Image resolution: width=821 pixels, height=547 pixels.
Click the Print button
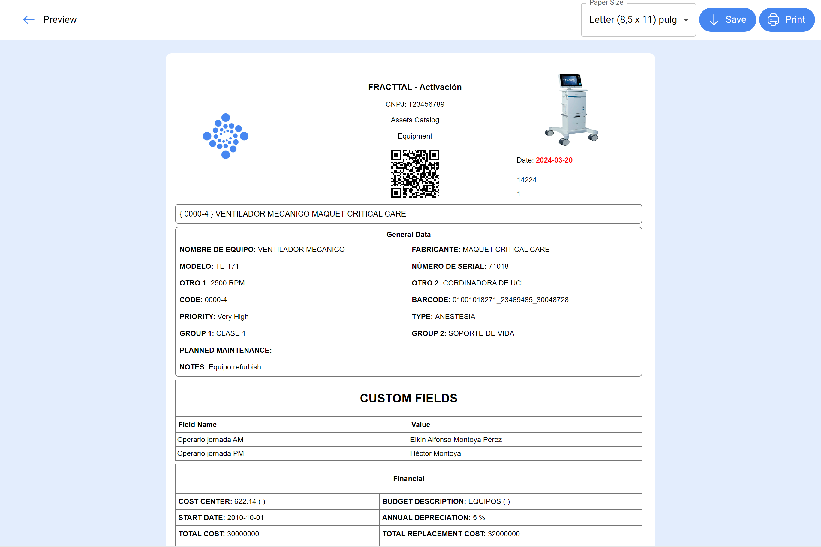tap(787, 20)
